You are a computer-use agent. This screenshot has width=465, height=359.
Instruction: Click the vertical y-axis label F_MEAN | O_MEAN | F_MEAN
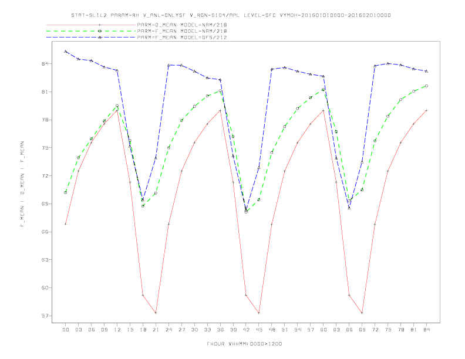click(x=22, y=184)
